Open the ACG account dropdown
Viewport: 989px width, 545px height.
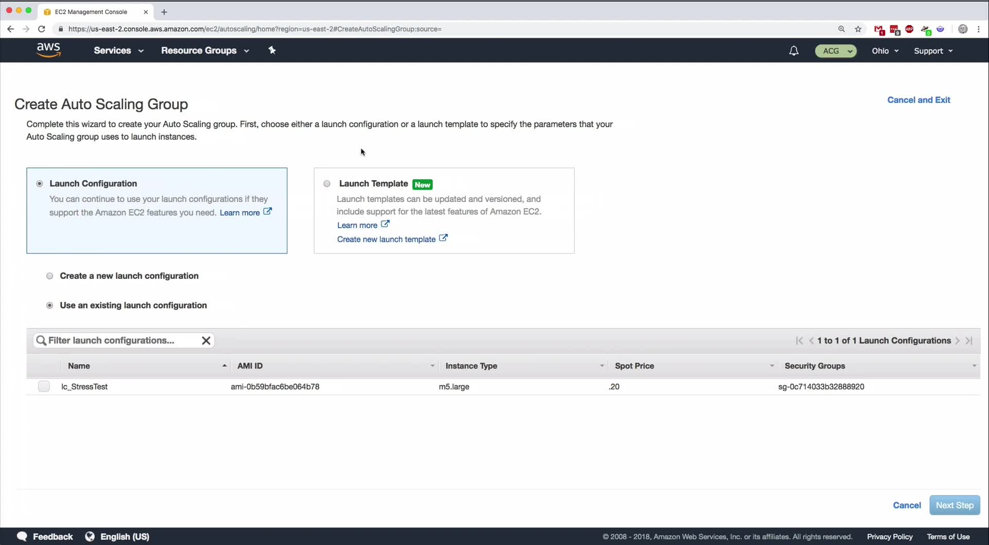(x=835, y=51)
